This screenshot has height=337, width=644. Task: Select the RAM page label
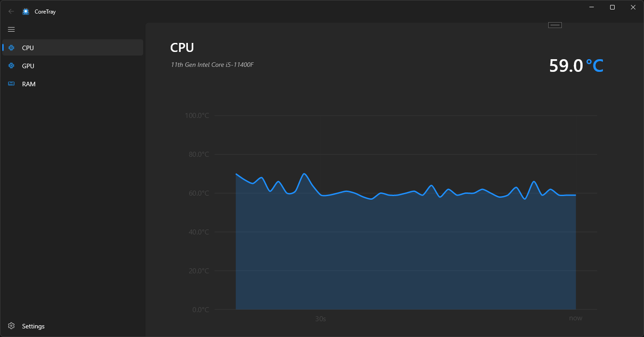pyautogui.click(x=28, y=84)
